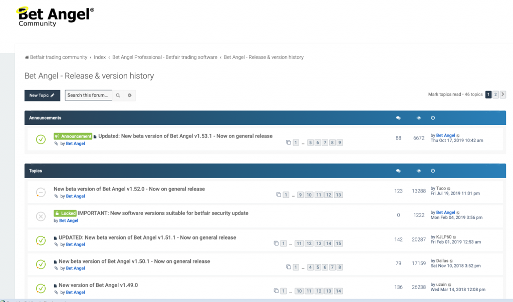Open Release & version history breadcrumb
The image size is (513, 302).
264,57
